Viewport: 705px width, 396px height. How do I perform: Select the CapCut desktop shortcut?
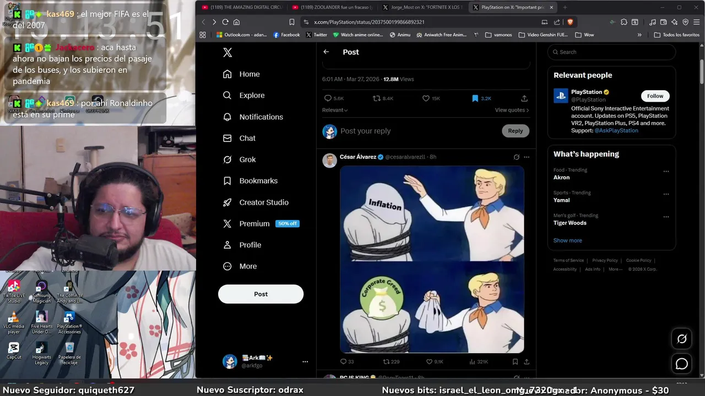coord(14,351)
